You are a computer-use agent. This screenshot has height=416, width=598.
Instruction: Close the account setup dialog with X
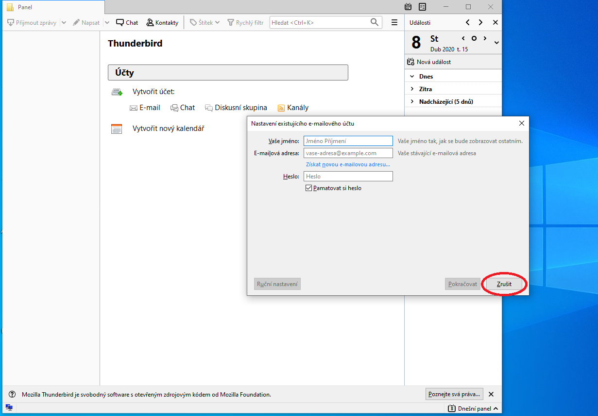click(521, 124)
